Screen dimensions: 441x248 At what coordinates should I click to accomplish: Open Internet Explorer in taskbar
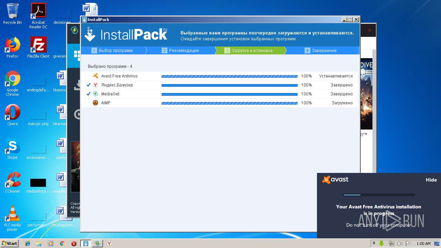28,244
